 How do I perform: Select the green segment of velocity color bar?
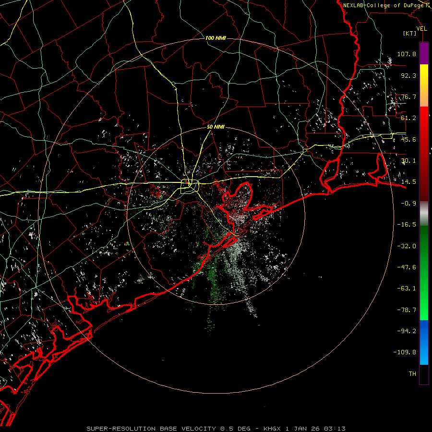pyautogui.click(x=424, y=273)
